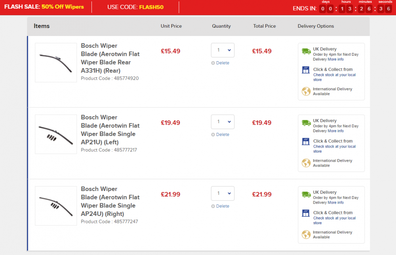The image size is (396, 255).
Task: Click the International Delivery globe icon for AP21U blade
Action: point(306,162)
